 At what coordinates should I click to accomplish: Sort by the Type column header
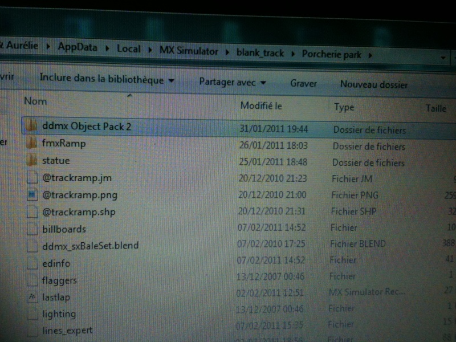[x=344, y=107]
